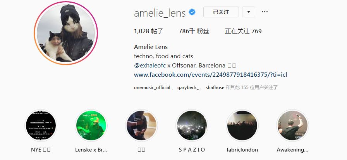Open the three-dots more options menu
Image resolution: width=347 pixels, height=160 pixels.
pos(265,12)
